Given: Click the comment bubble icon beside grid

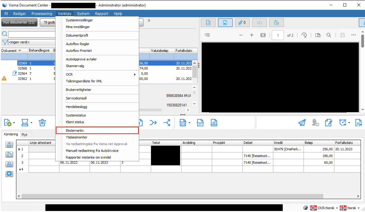Looking at the screenshot, I should click(9, 174).
